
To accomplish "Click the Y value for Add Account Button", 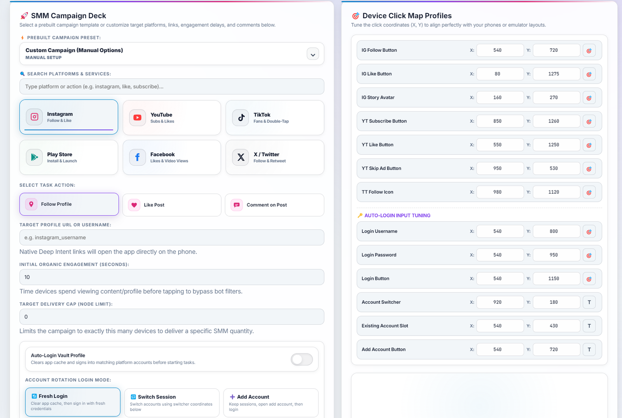I will (x=556, y=350).
